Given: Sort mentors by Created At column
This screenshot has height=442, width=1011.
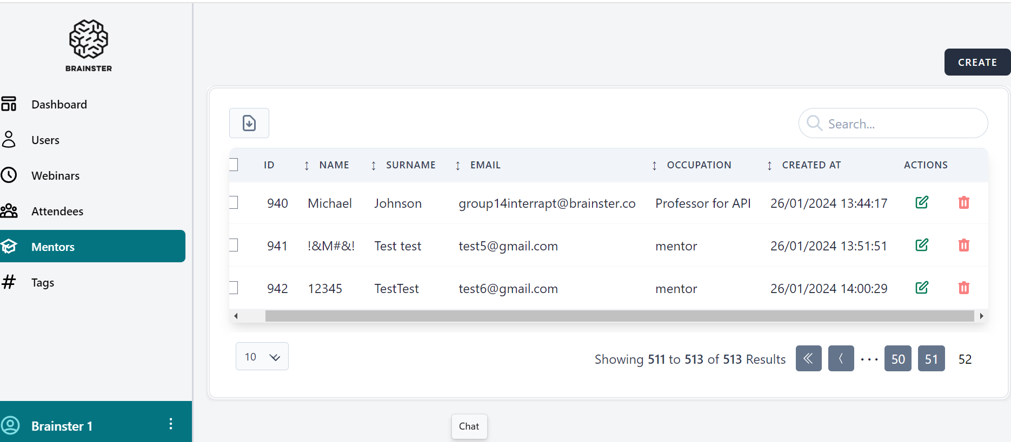Looking at the screenshot, I should click(811, 165).
